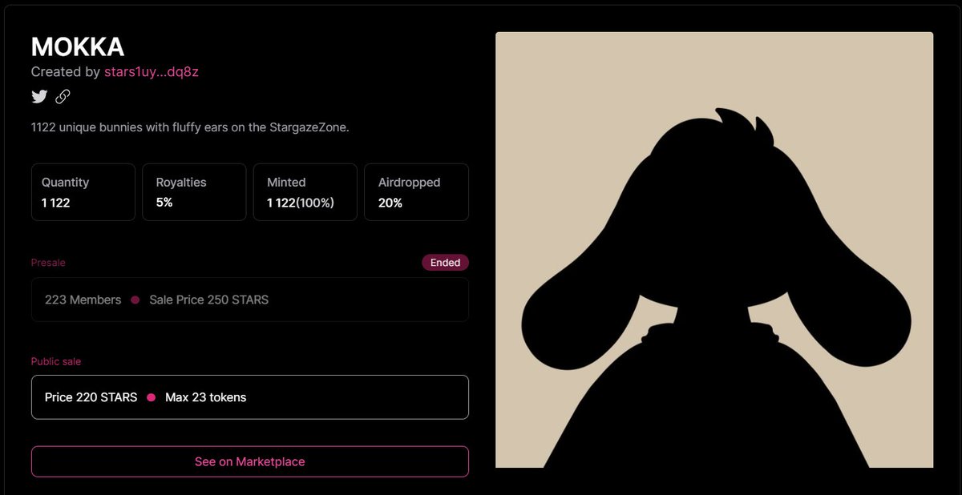The image size is (962, 495).
Task: Select the Airdropped 20% card
Action: pyautogui.click(x=415, y=192)
